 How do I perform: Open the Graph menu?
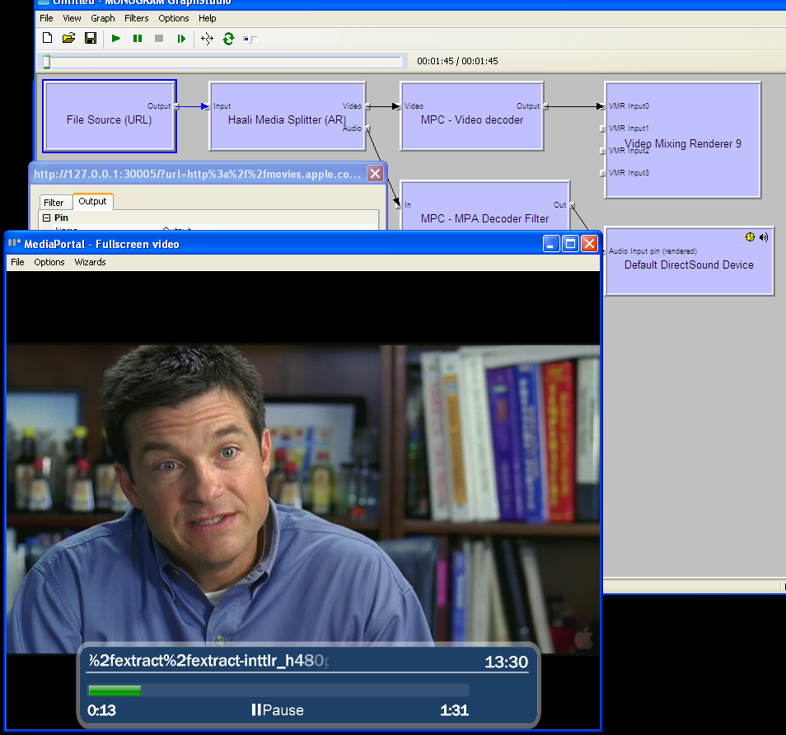pyautogui.click(x=103, y=18)
